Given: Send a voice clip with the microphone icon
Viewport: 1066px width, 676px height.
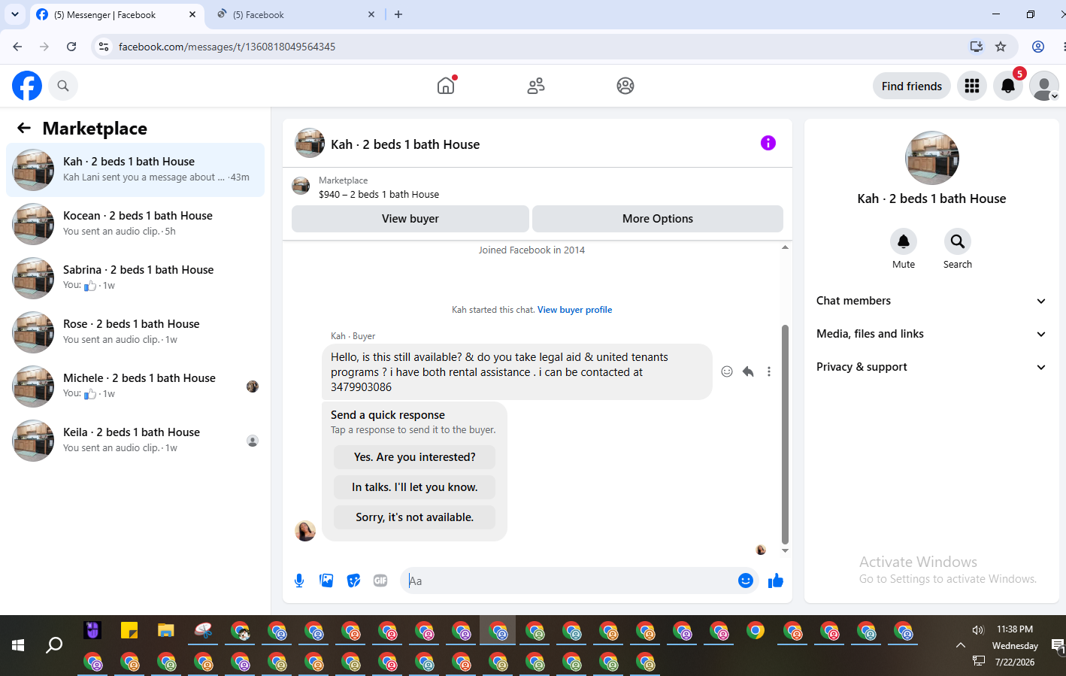Looking at the screenshot, I should pyautogui.click(x=299, y=581).
